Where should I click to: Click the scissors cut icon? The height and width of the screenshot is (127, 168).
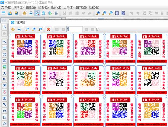click(64, 13)
